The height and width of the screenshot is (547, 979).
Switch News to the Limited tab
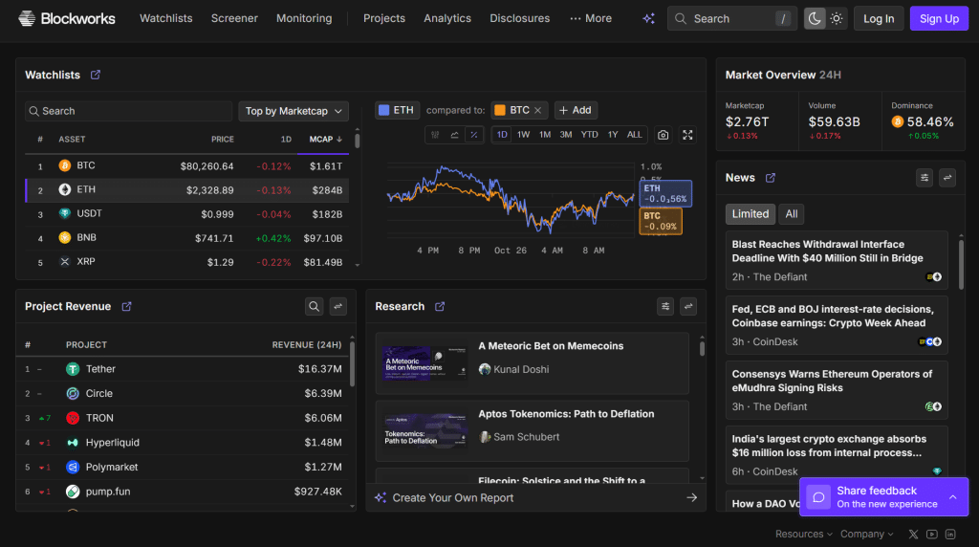pos(751,214)
